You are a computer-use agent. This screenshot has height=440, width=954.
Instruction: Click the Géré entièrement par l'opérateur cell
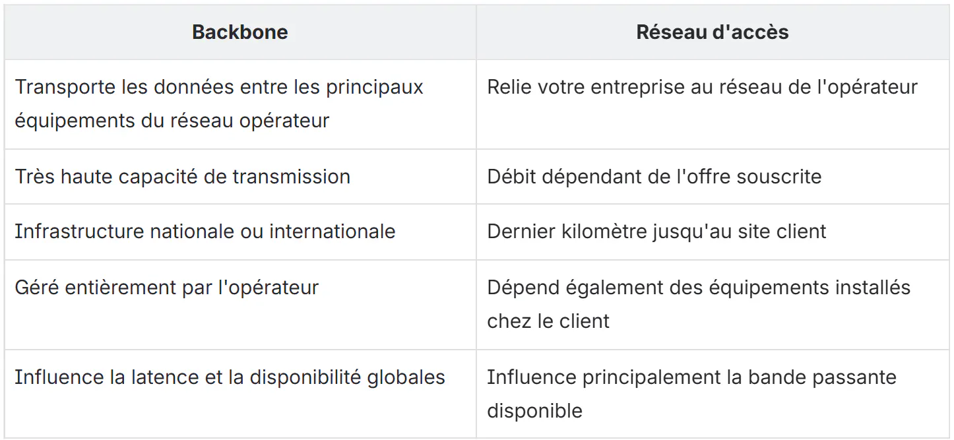(x=240, y=305)
